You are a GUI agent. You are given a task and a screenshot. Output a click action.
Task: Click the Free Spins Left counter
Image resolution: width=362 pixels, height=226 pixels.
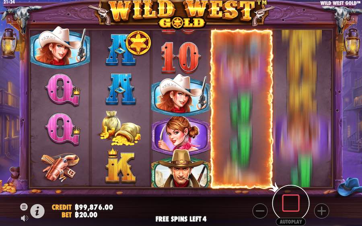point(181,219)
